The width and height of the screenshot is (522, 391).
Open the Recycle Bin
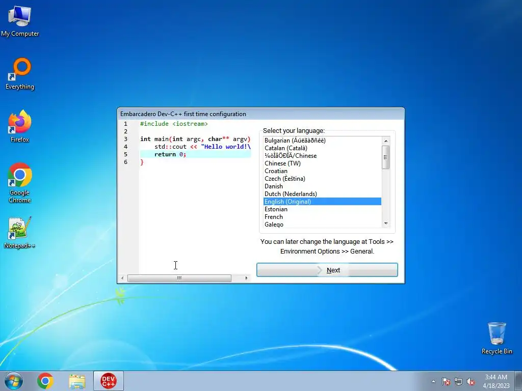pyautogui.click(x=497, y=338)
